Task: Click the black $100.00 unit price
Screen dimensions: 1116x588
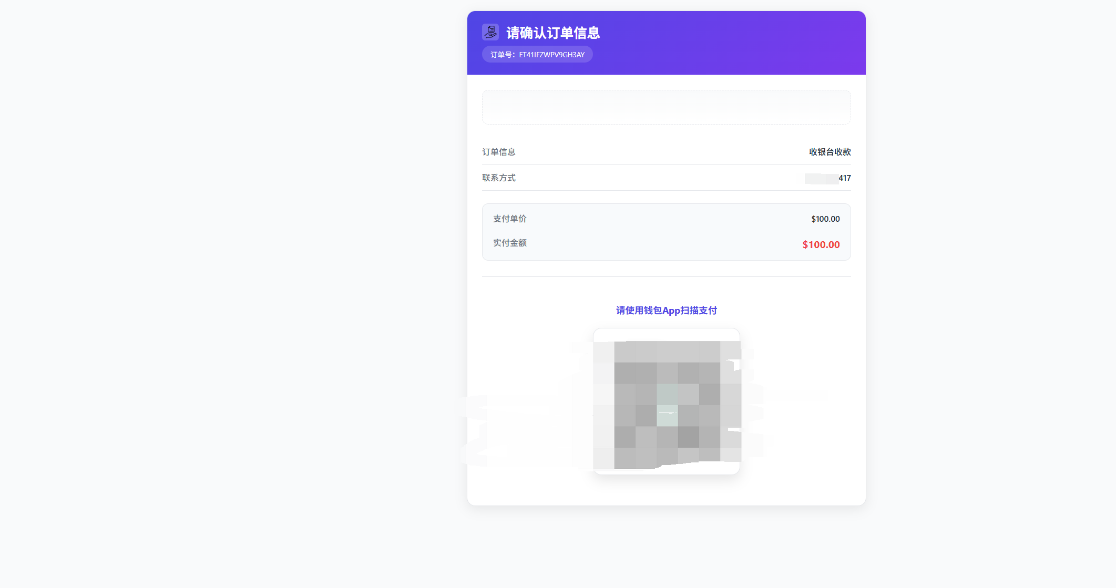Action: pyautogui.click(x=825, y=219)
